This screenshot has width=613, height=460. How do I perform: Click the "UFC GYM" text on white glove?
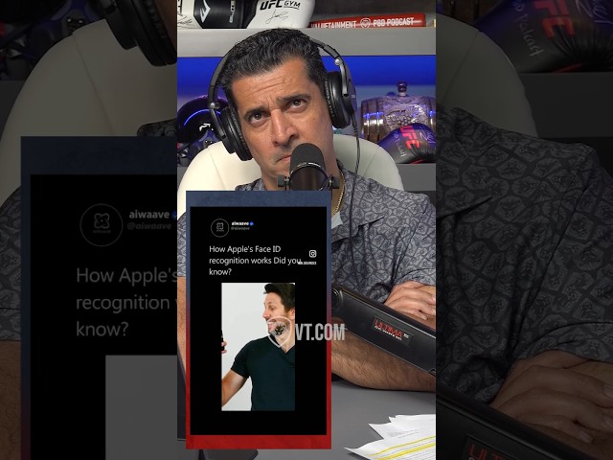pos(280,5)
